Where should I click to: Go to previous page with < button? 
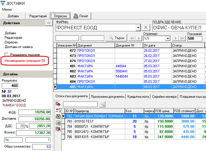139,38
